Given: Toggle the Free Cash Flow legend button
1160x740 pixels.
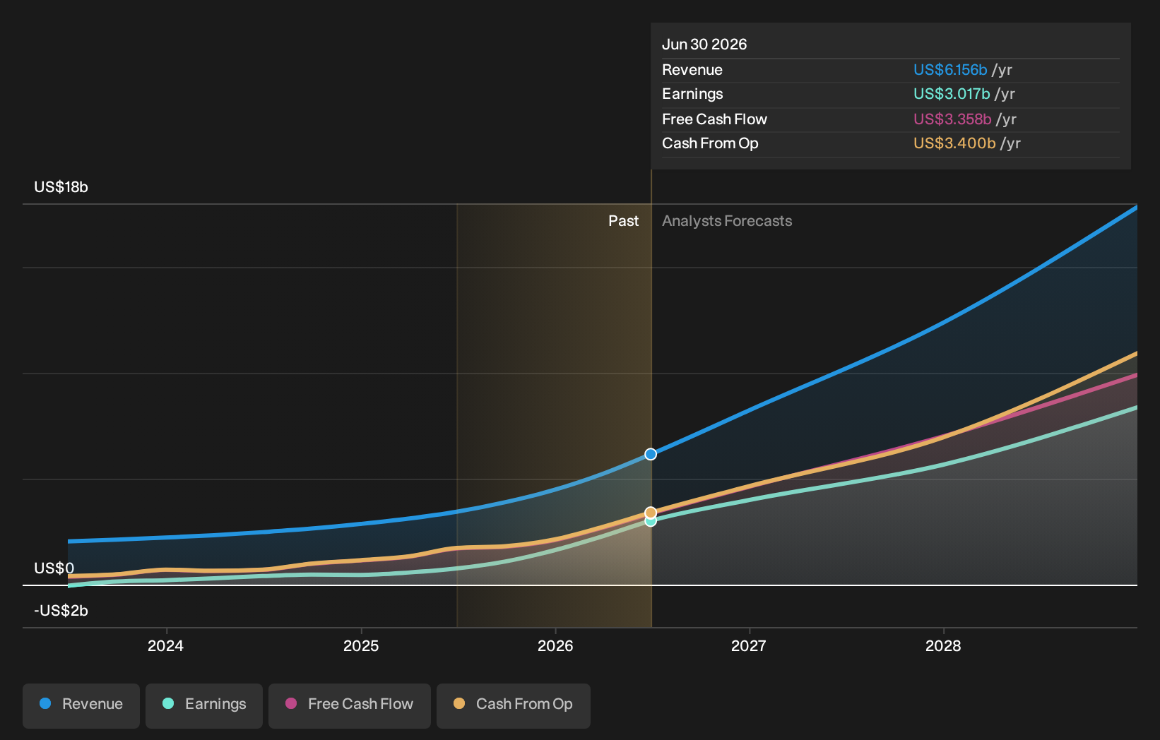Looking at the screenshot, I should pos(350,705).
